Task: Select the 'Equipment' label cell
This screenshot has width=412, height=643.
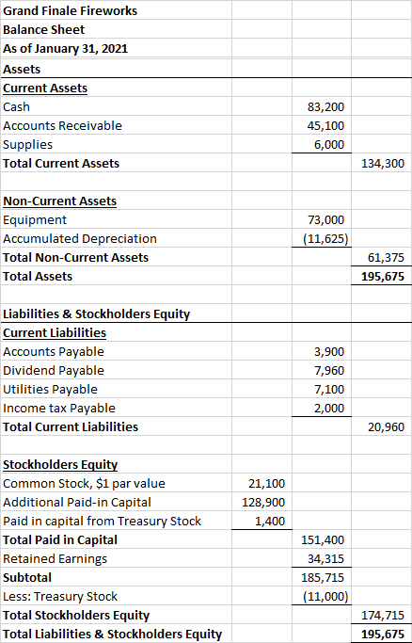Action: (116, 219)
